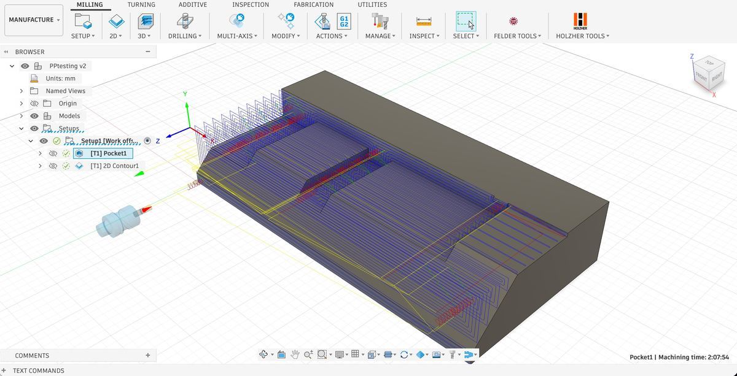Select the 3D milling strategy icon

[145, 20]
